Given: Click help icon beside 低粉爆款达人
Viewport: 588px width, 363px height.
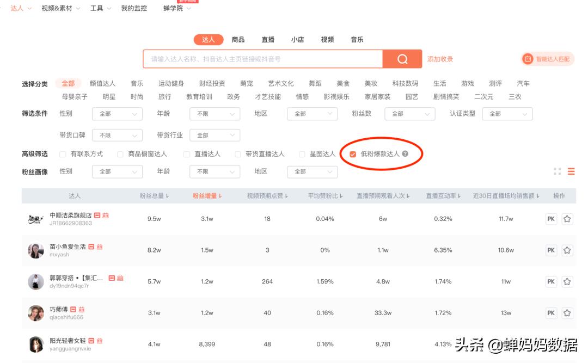Looking at the screenshot, I should point(405,154).
